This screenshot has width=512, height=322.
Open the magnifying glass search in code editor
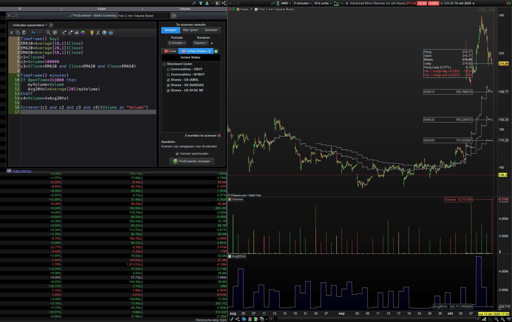48,33
